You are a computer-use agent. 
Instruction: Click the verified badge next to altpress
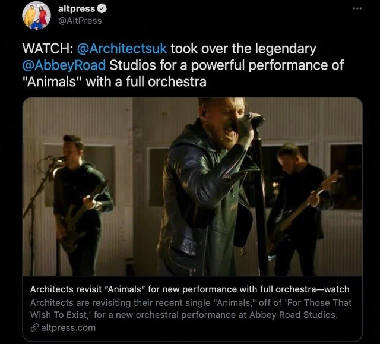click(x=102, y=9)
